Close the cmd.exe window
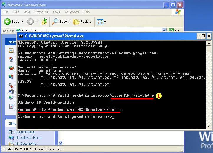 click(x=209, y=36)
